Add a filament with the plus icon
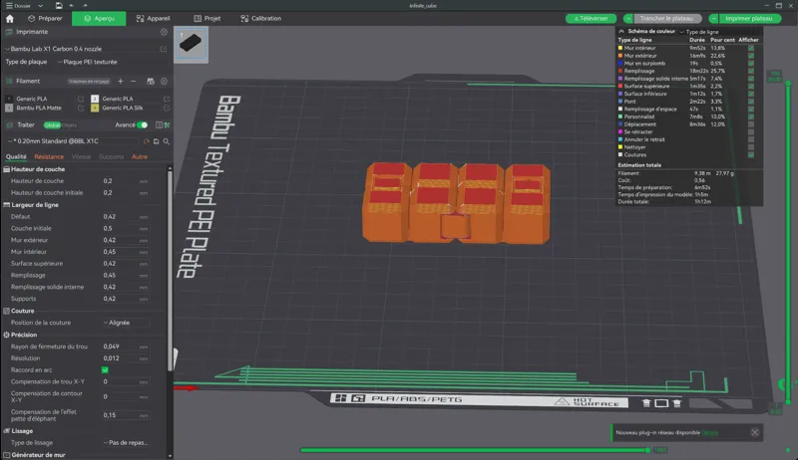Viewport: 798px width, 460px height. (x=121, y=82)
